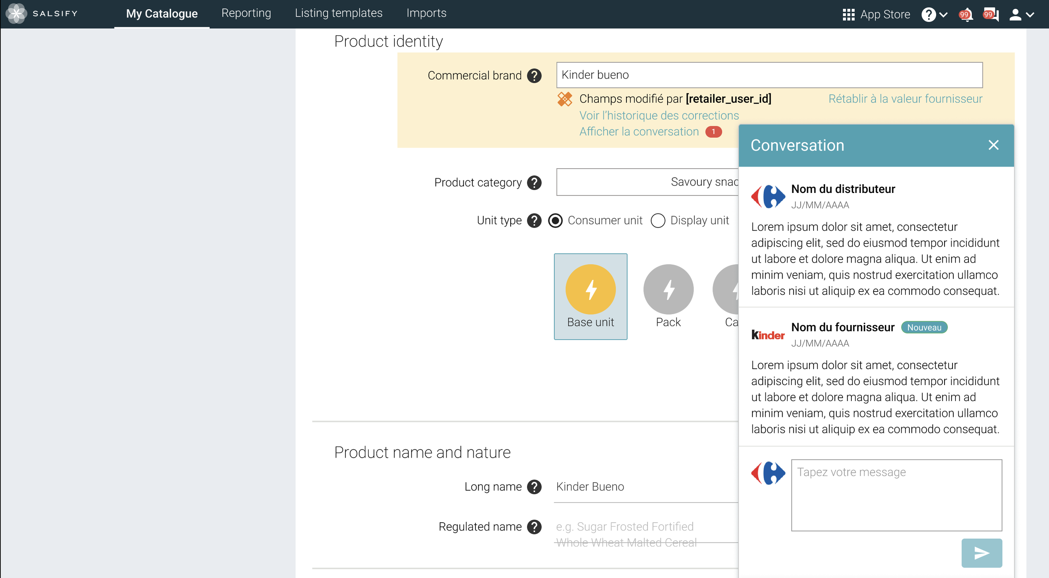Viewport: 1049px width, 578px height.
Task: Click help icon next to Commercial brand
Action: click(x=534, y=76)
